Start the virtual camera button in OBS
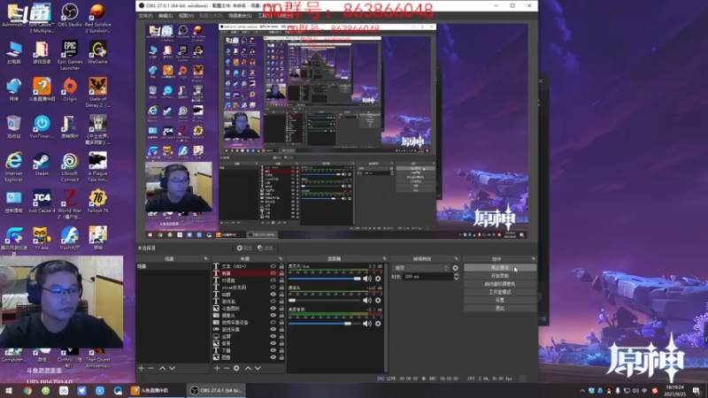This screenshot has height=398, width=708. (500, 284)
